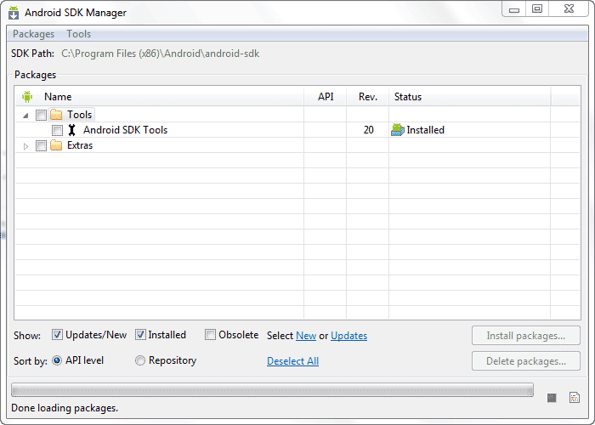
Task: Click the Installed status Android icon
Action: [x=397, y=130]
